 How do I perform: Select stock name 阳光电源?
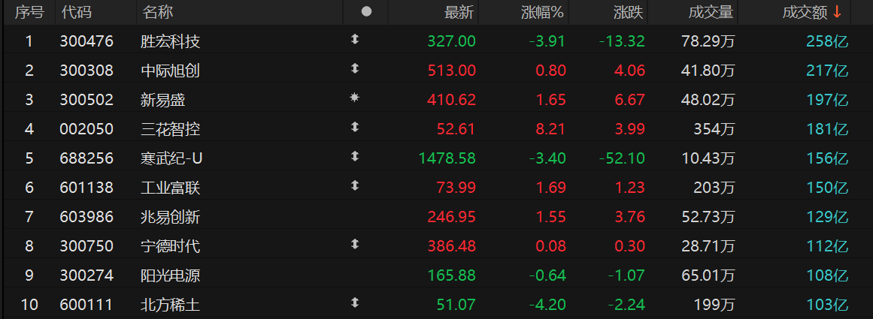(171, 275)
